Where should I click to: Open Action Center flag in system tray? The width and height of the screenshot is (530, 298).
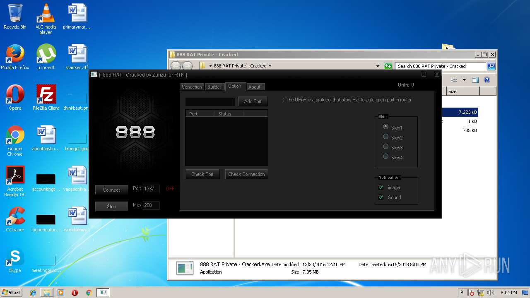click(x=471, y=293)
